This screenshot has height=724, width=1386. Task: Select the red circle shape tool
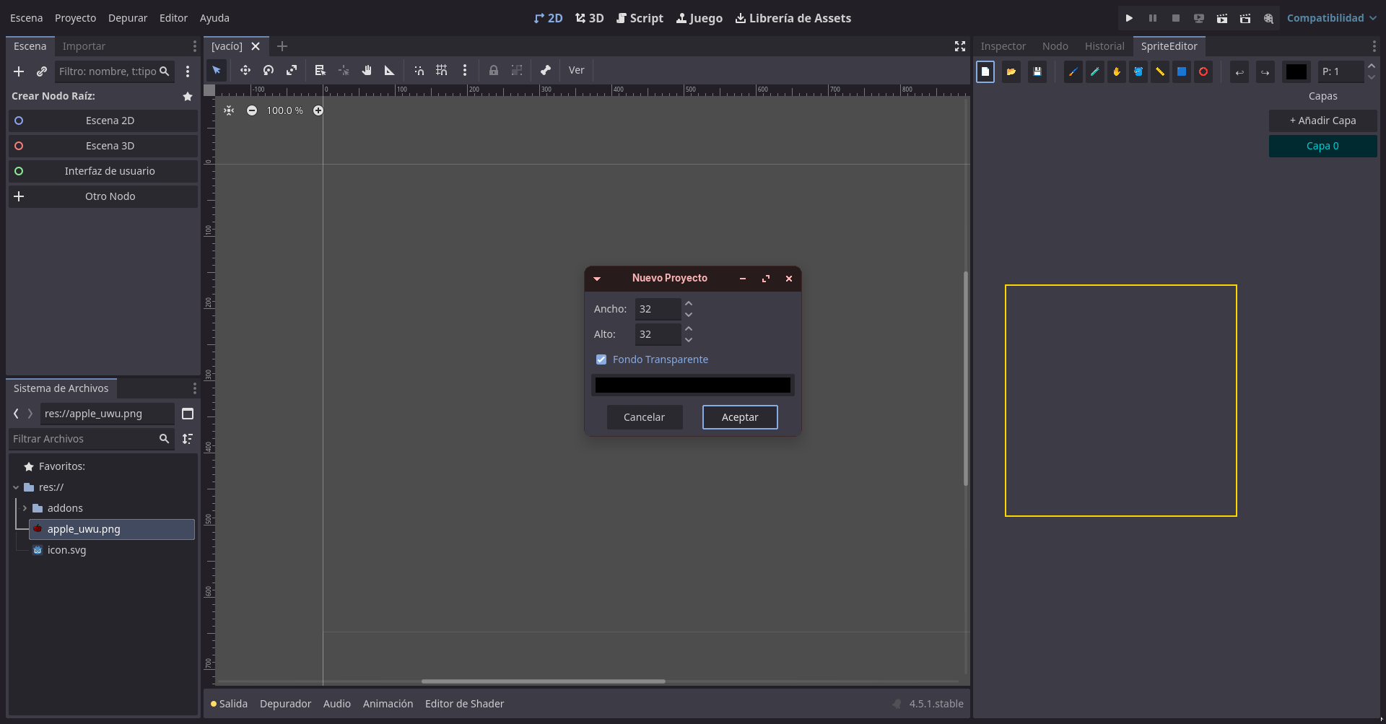1203,71
